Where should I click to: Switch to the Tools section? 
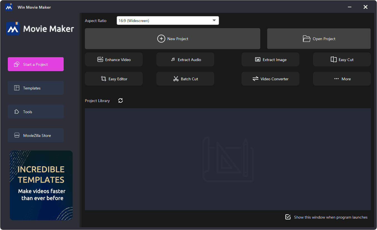[36, 112]
